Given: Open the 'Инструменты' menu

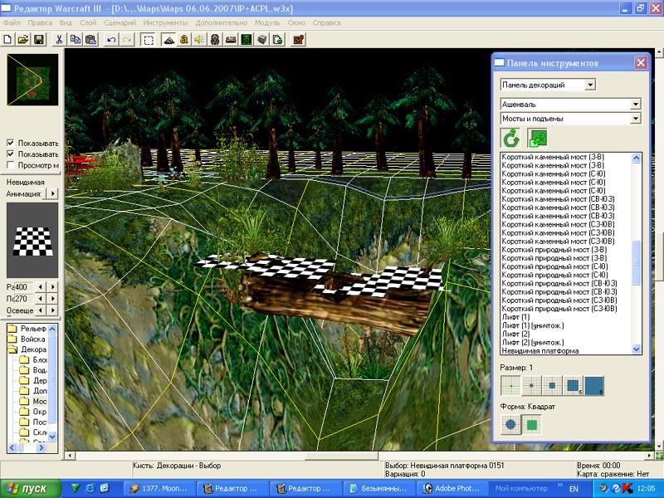Looking at the screenshot, I should tap(165, 23).
